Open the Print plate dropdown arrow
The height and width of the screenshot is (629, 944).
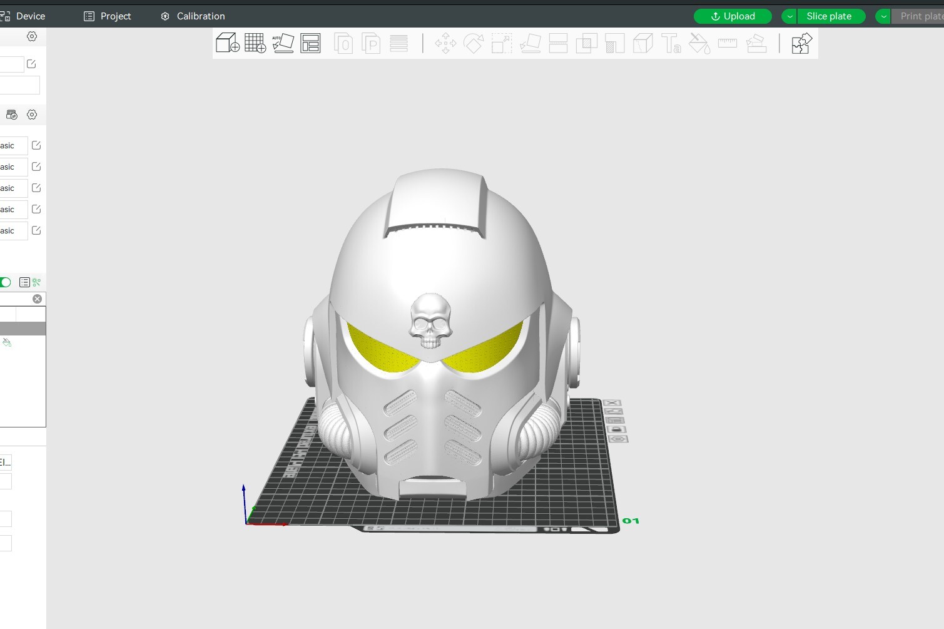pyautogui.click(x=883, y=16)
